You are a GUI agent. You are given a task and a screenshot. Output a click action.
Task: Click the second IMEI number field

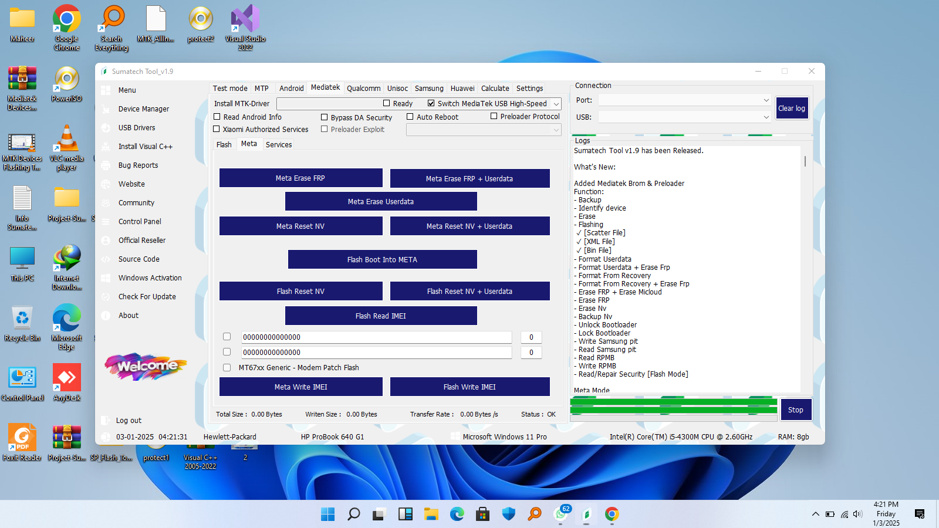[377, 353]
